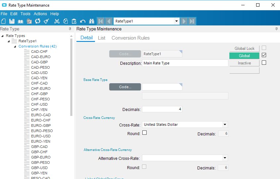Open the Cross-Rate currency dropdown
The width and height of the screenshot is (280, 179).
225,125
